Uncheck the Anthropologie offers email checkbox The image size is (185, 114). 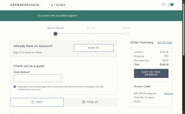pos(15,87)
